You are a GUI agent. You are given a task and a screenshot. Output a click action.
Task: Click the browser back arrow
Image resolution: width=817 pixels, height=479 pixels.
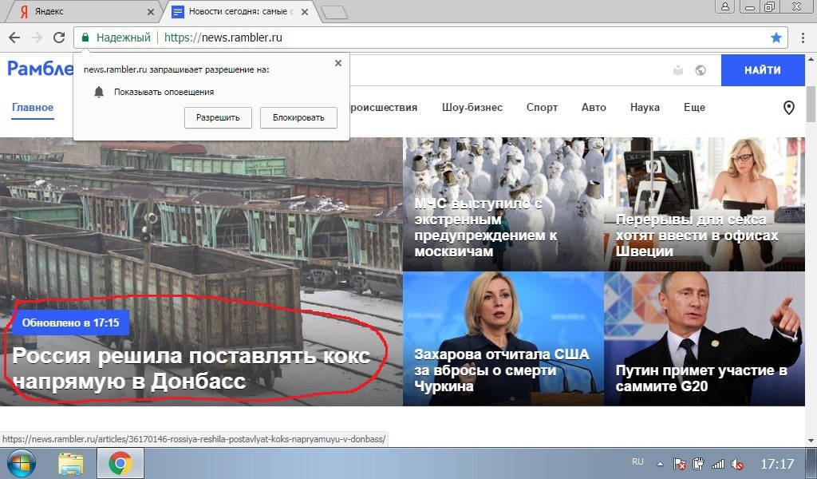point(14,38)
